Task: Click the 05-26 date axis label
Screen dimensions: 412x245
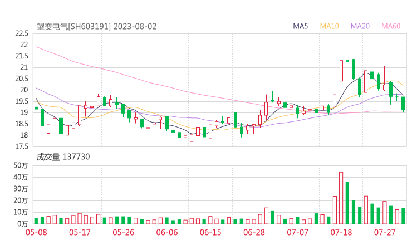Action: click(124, 232)
